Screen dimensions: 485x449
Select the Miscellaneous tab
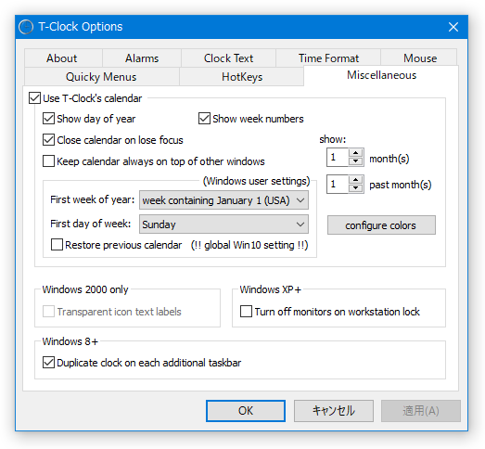pos(381,75)
